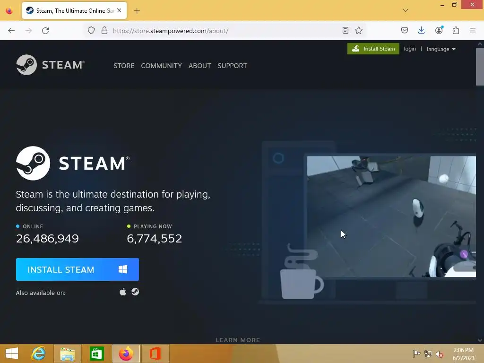
Task: Open the tracking protection shield icon
Action: [x=91, y=31]
